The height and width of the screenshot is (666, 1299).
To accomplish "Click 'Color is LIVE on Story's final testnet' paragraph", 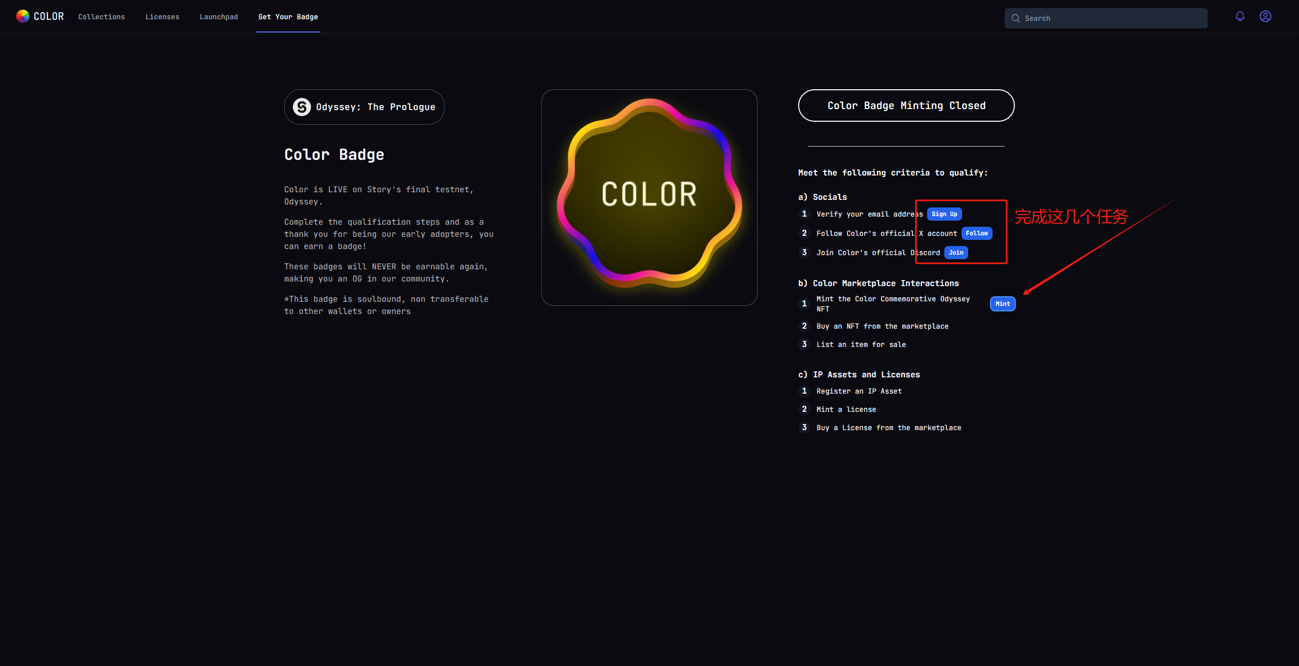I will [x=379, y=195].
